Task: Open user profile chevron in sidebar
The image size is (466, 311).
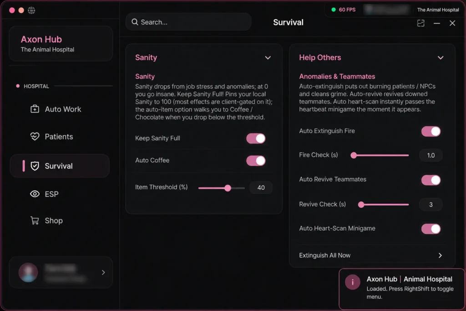Action: tap(103, 272)
